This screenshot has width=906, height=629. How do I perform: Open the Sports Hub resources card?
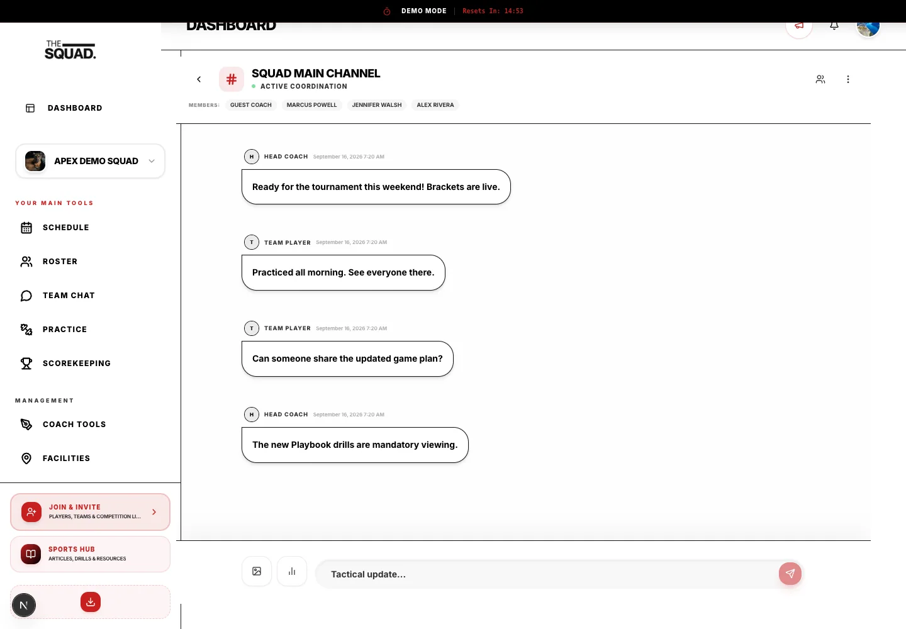click(90, 554)
